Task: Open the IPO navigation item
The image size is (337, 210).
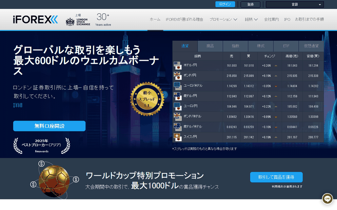Action: (x=287, y=19)
